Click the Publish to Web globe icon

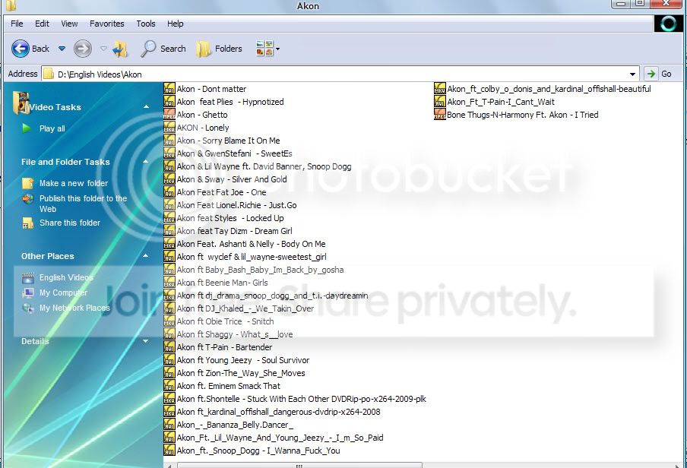(x=27, y=198)
